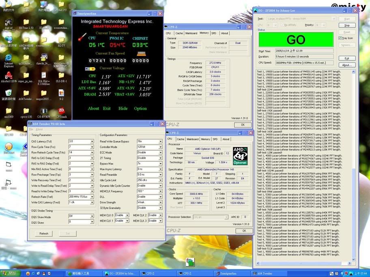Switch to the SPD tab in CPU-Z memory window
Image resolution: width=370 pixels, height=277 pixels.
click(214, 33)
